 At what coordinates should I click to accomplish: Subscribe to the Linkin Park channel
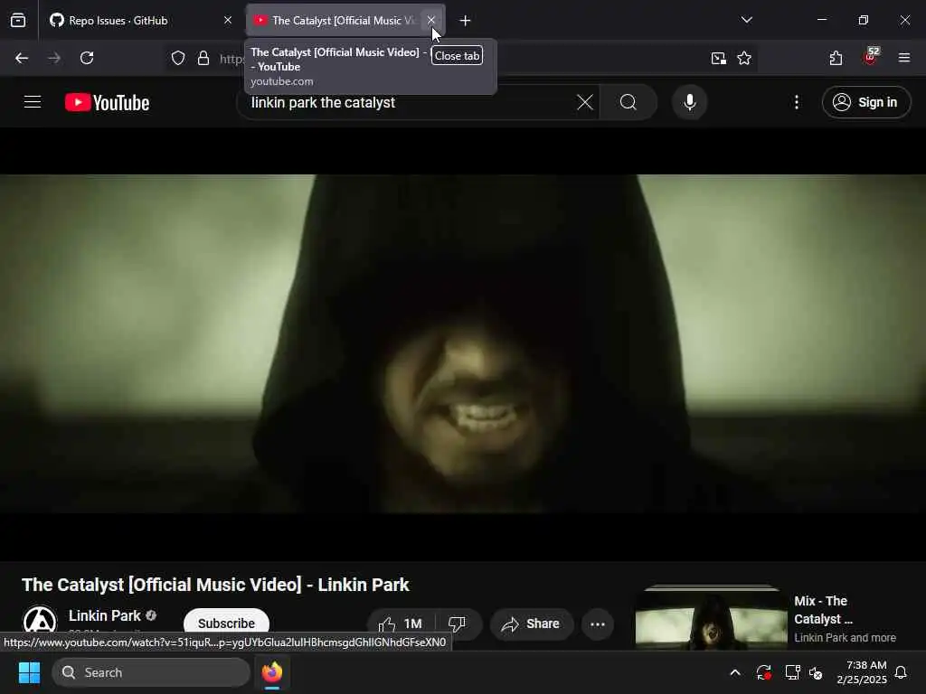pyautogui.click(x=226, y=624)
